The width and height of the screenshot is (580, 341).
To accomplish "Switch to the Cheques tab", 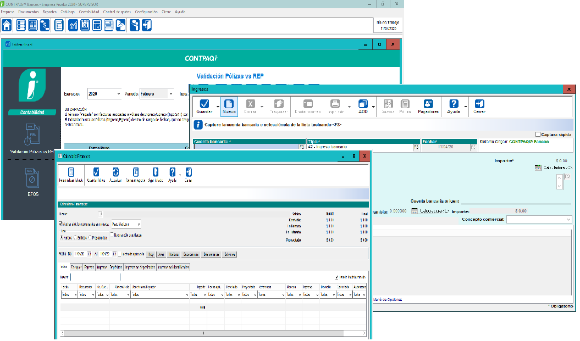I will [x=76, y=267].
